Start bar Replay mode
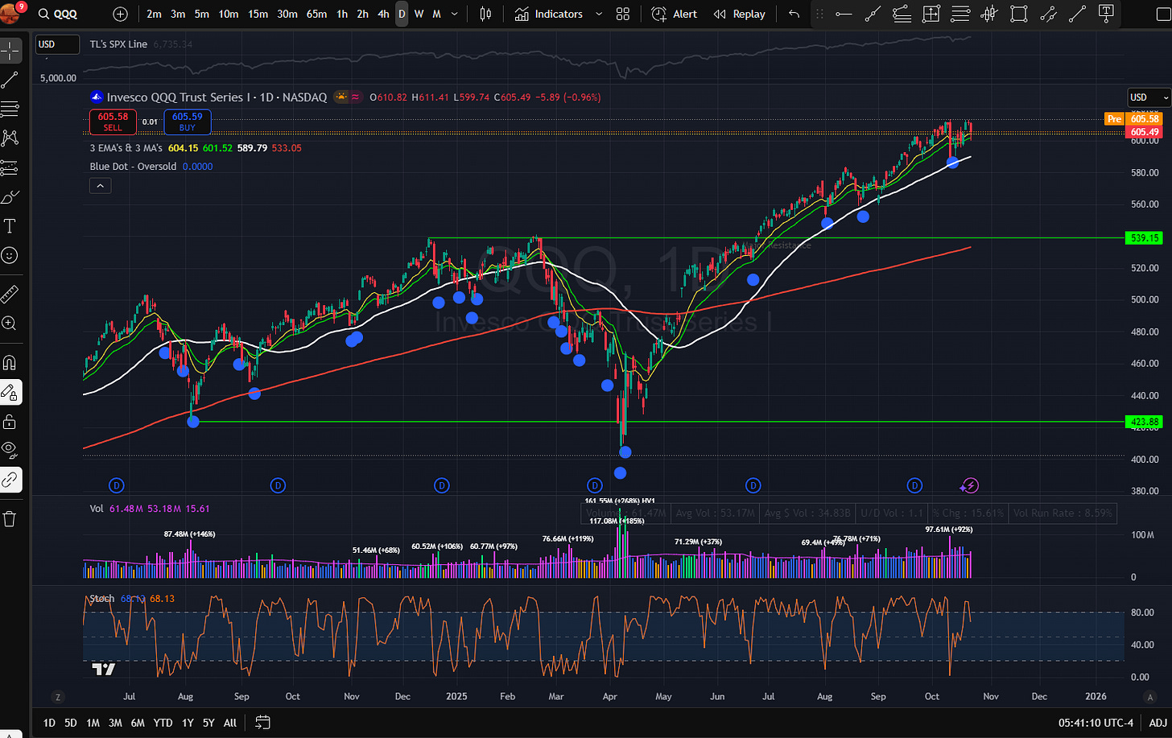This screenshot has height=738, width=1172. coord(739,14)
